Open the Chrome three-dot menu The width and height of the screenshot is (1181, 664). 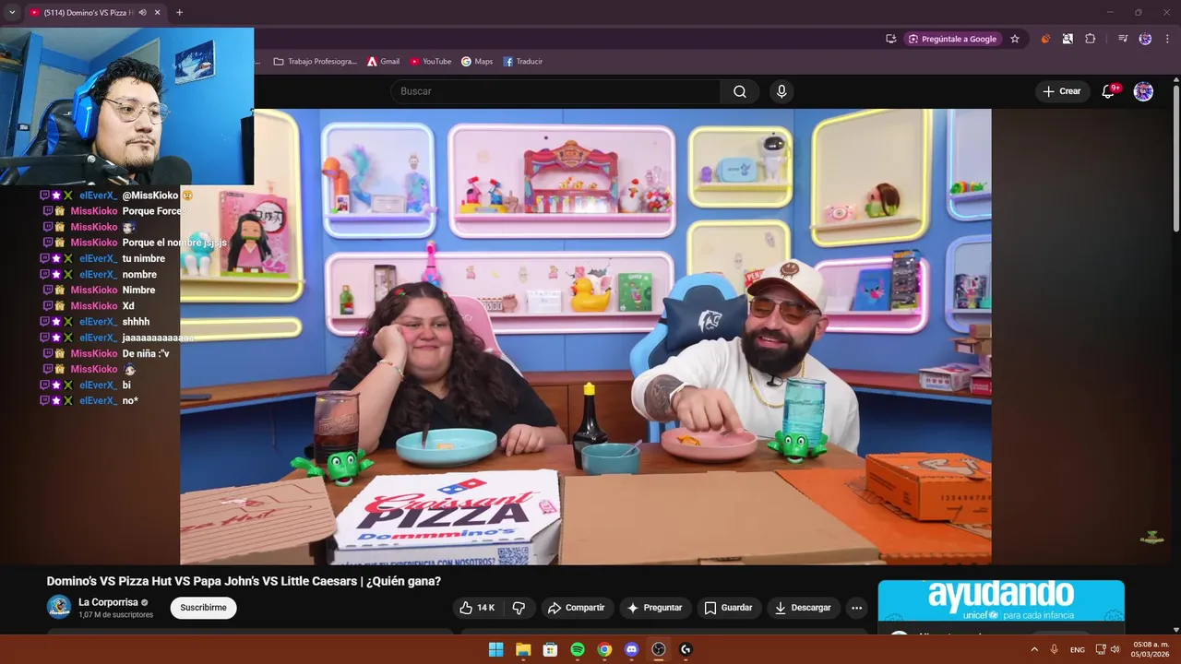1167,39
